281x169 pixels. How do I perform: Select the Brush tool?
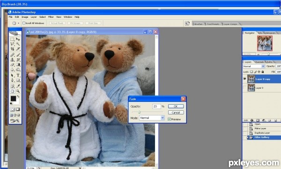click(18, 55)
